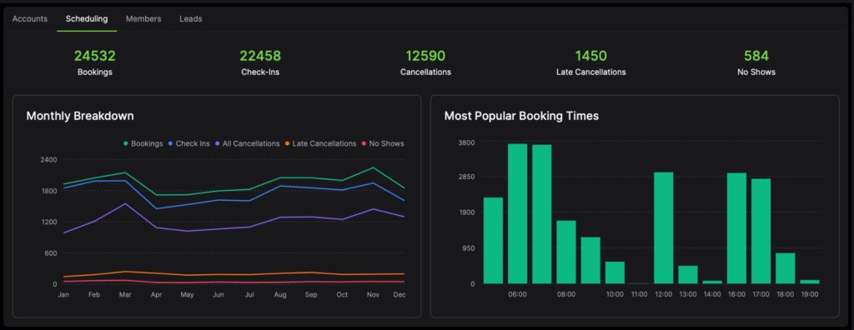The image size is (854, 330).
Task: Click the active Scheduling tab
Action: coord(87,18)
